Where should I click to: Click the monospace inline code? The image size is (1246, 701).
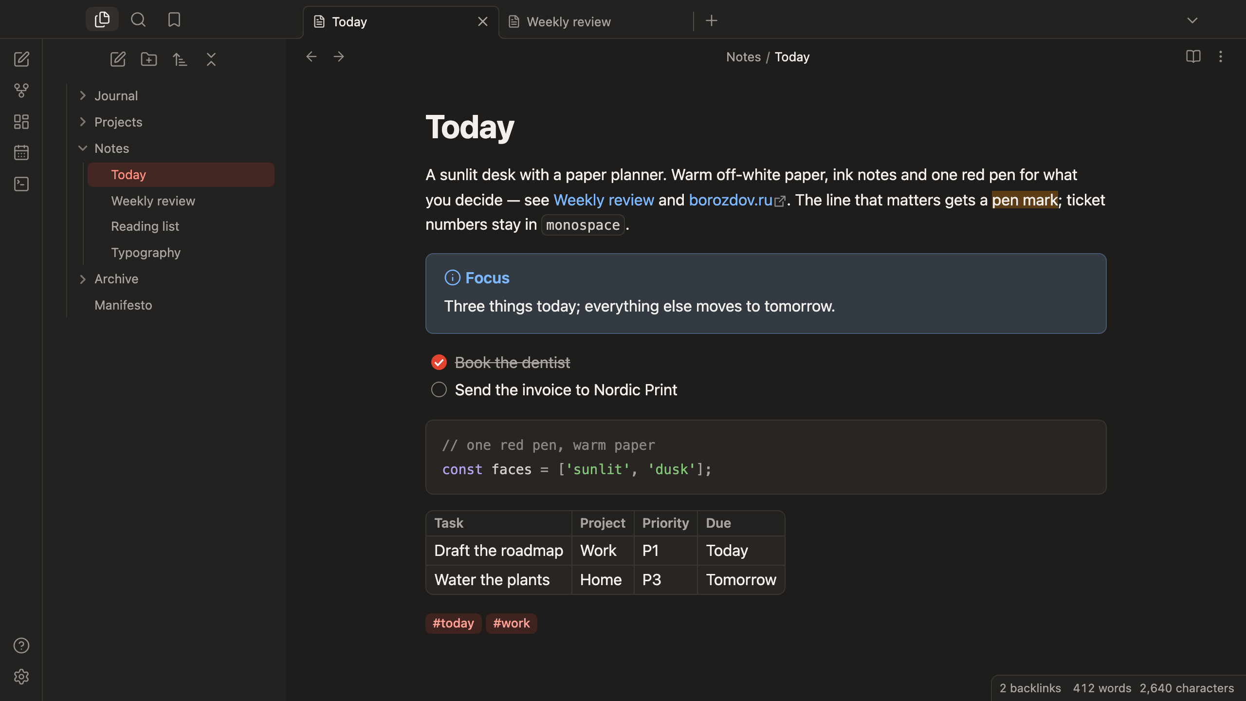(x=583, y=225)
